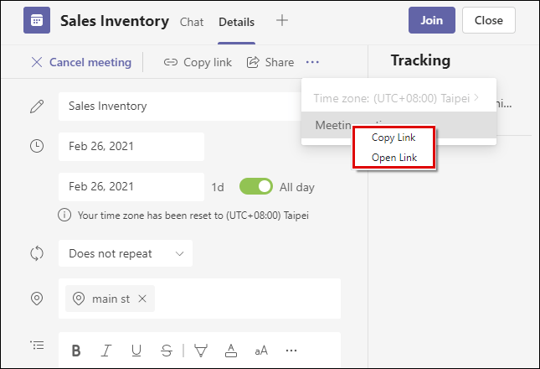Click the add tab plus icon
Image resolution: width=540 pixels, height=369 pixels.
pos(282,21)
